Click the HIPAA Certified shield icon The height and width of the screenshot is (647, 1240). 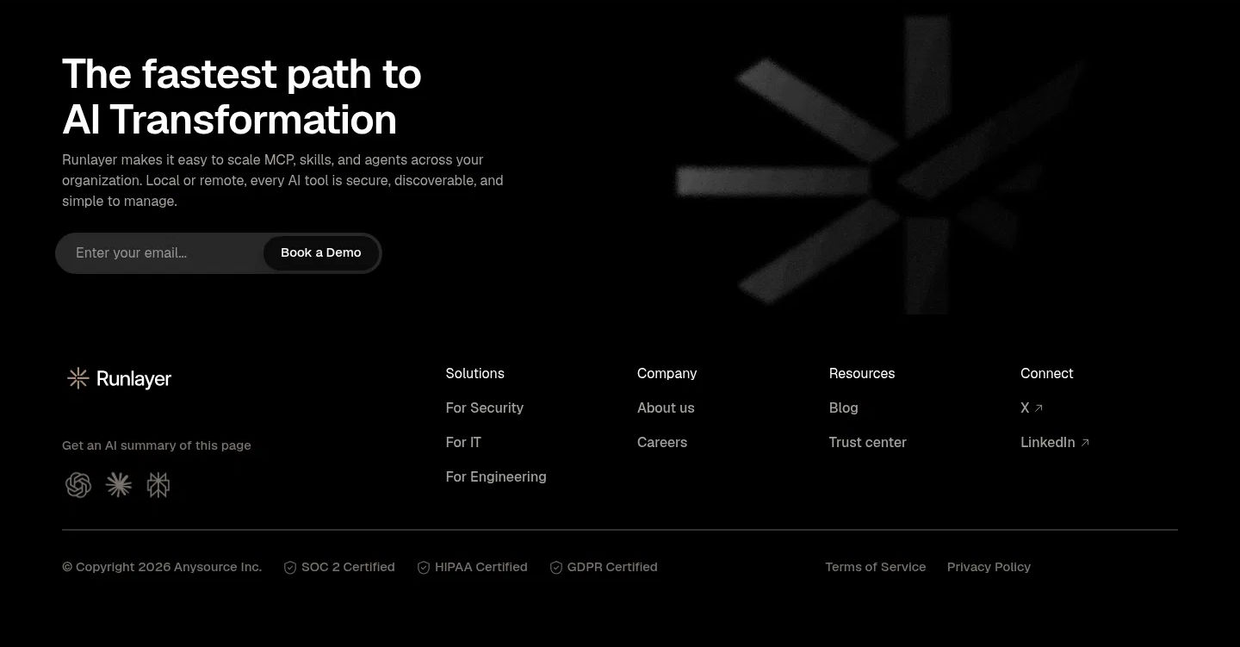[424, 568]
